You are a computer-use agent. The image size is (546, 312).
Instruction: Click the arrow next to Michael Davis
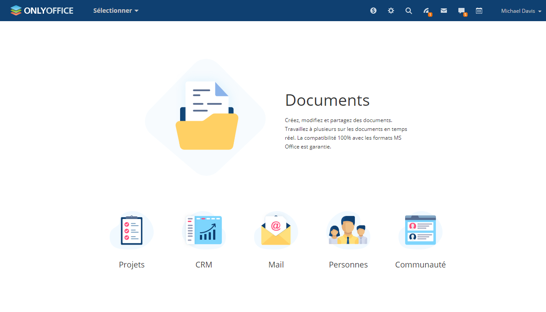point(540,11)
